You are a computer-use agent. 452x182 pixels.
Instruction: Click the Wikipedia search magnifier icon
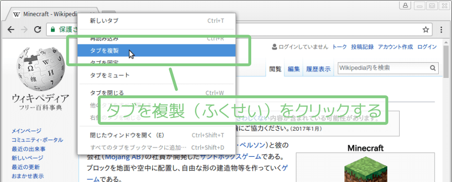coord(433,68)
